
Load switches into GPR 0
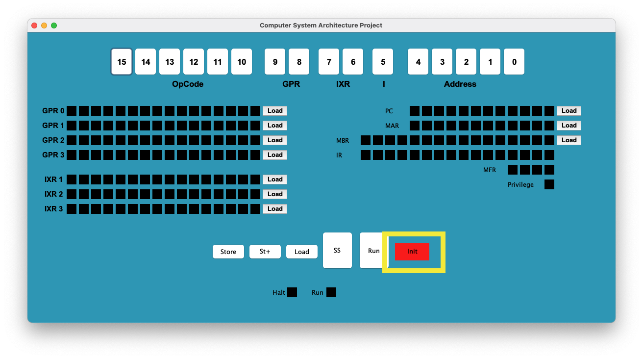pyautogui.click(x=275, y=111)
